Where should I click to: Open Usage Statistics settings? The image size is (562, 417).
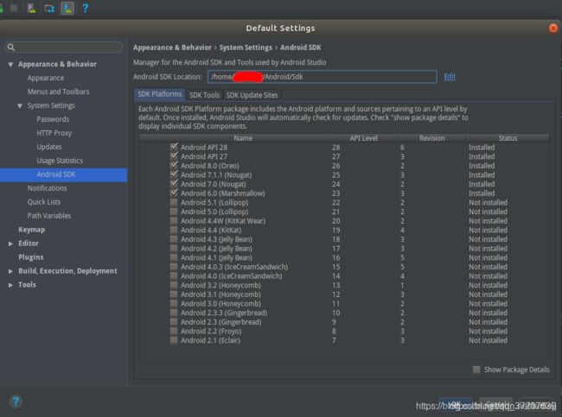60,161
